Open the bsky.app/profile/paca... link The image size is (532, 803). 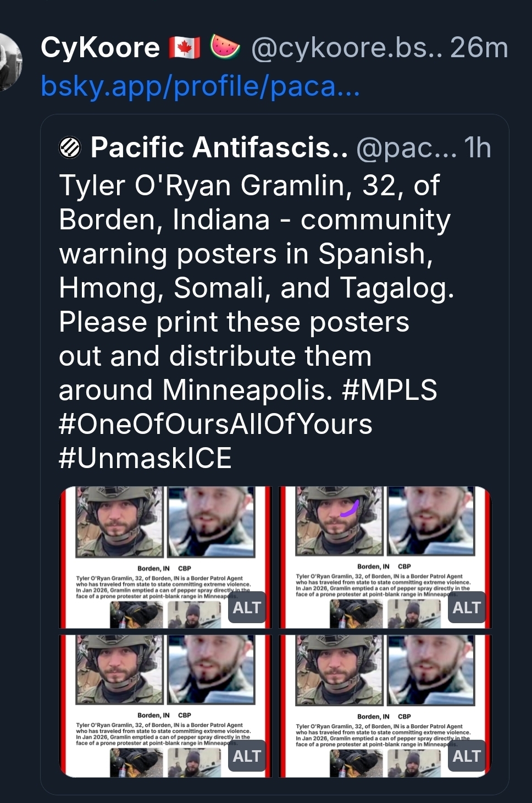(201, 86)
